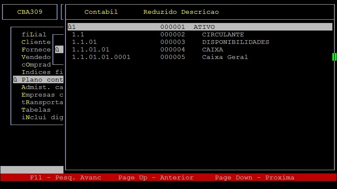The image size is (337, 189).
Task: Open the Vendedo menu option
Action: click(36, 57)
